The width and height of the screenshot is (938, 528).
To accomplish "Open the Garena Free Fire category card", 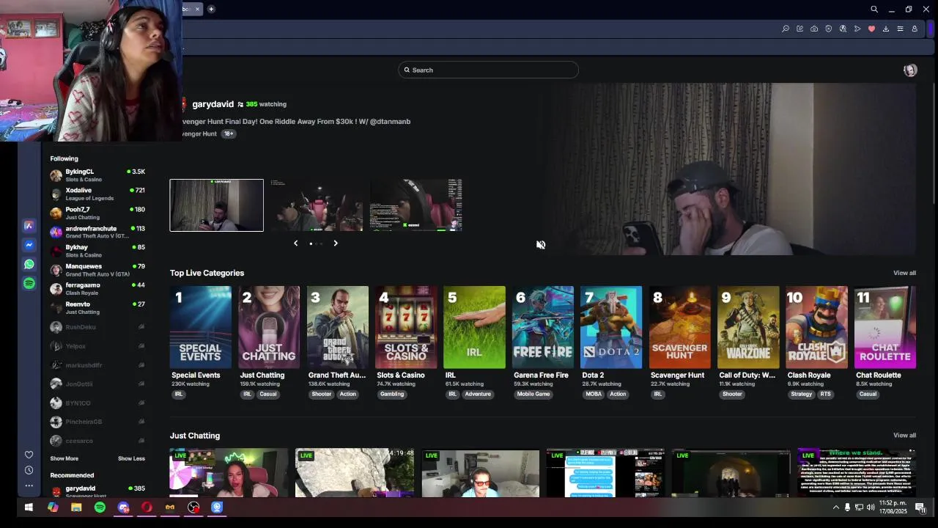I will pyautogui.click(x=542, y=327).
